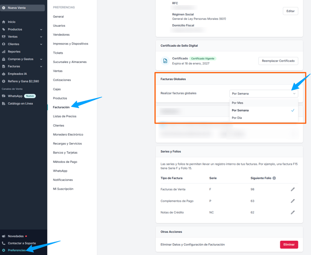The width and height of the screenshot is (311, 255).
Task: Click the Empleados IA robot icon
Action: 4,74
